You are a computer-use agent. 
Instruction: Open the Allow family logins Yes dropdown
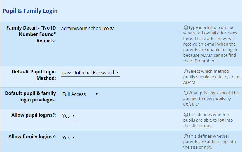tap(68, 137)
